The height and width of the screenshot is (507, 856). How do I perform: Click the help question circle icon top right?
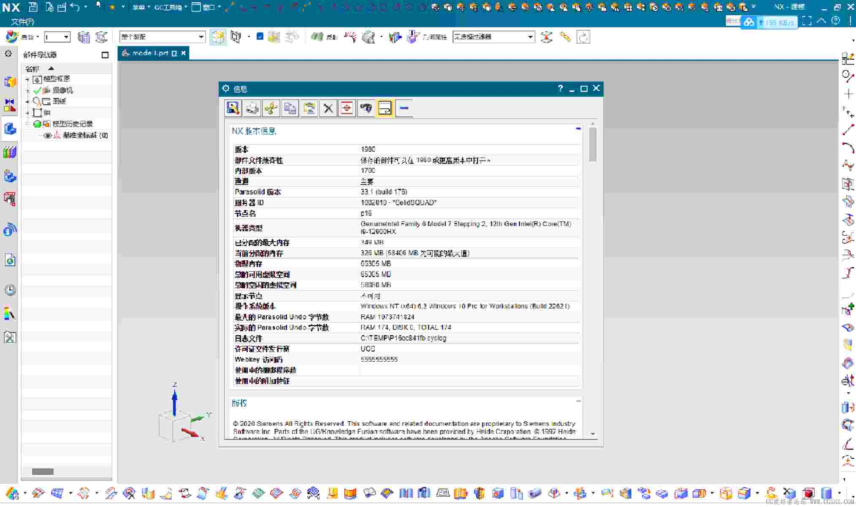835,21
